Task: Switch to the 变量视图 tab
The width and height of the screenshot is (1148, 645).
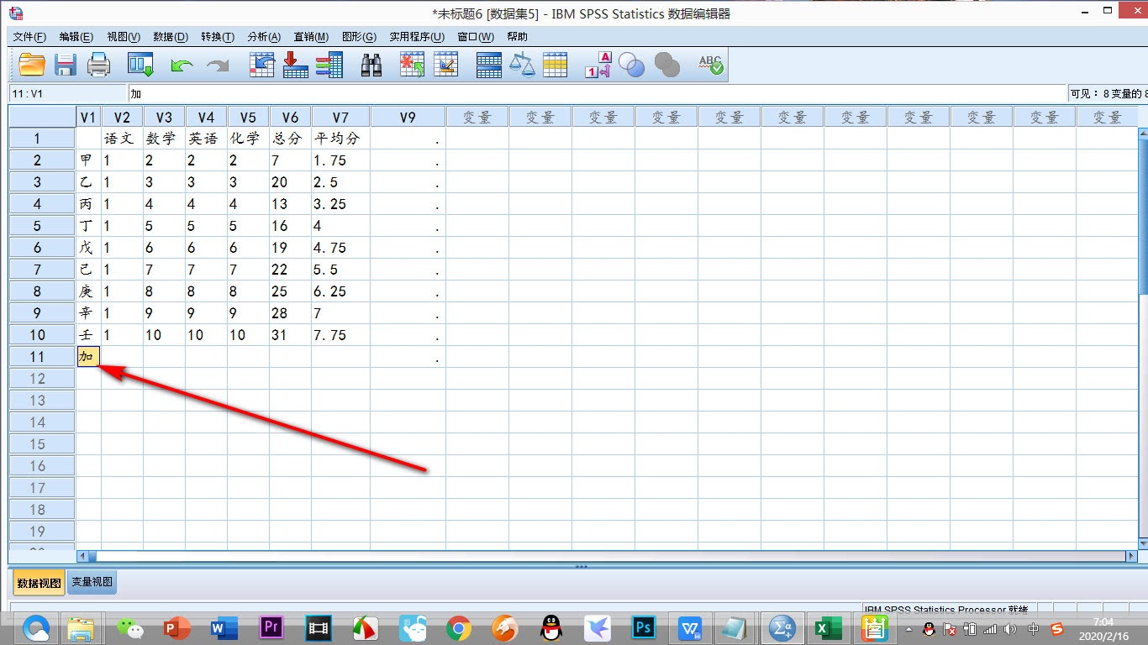Action: [92, 582]
